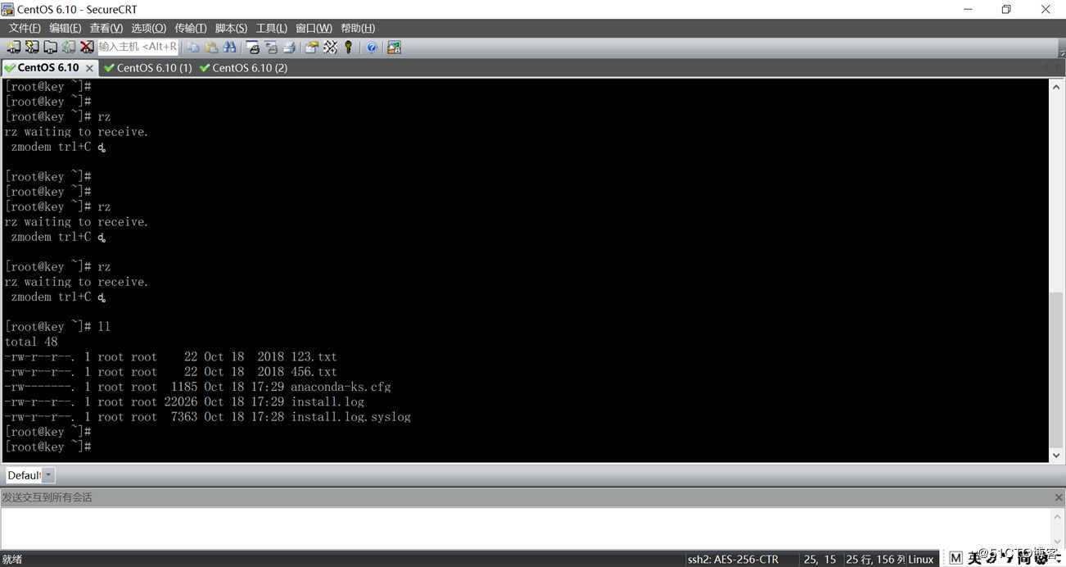Click in the chat input box under 发送交互到所有会话

pos(526,527)
